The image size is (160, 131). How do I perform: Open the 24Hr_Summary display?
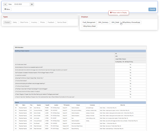tap(103, 22)
